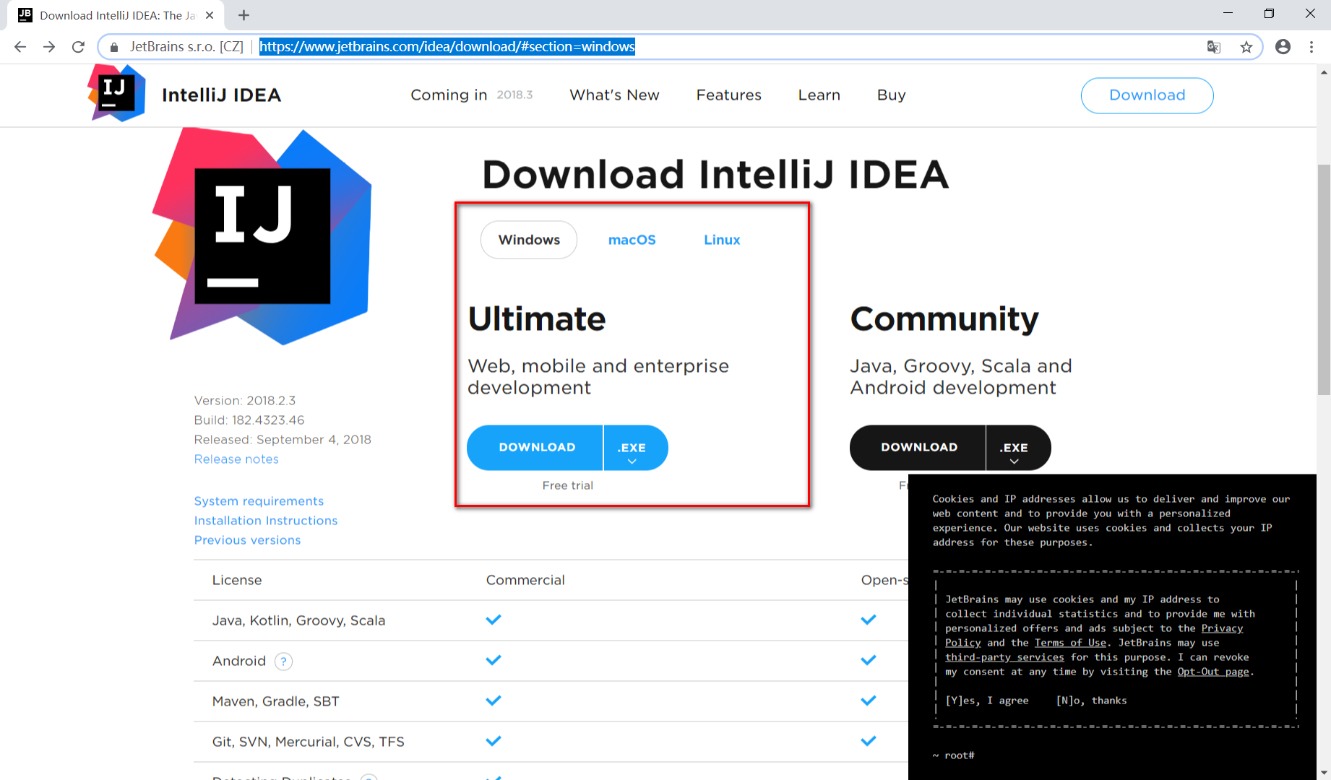This screenshot has height=780, width=1331.
Task: Close the Download IntelliJ IDEA tab
Action: (210, 15)
